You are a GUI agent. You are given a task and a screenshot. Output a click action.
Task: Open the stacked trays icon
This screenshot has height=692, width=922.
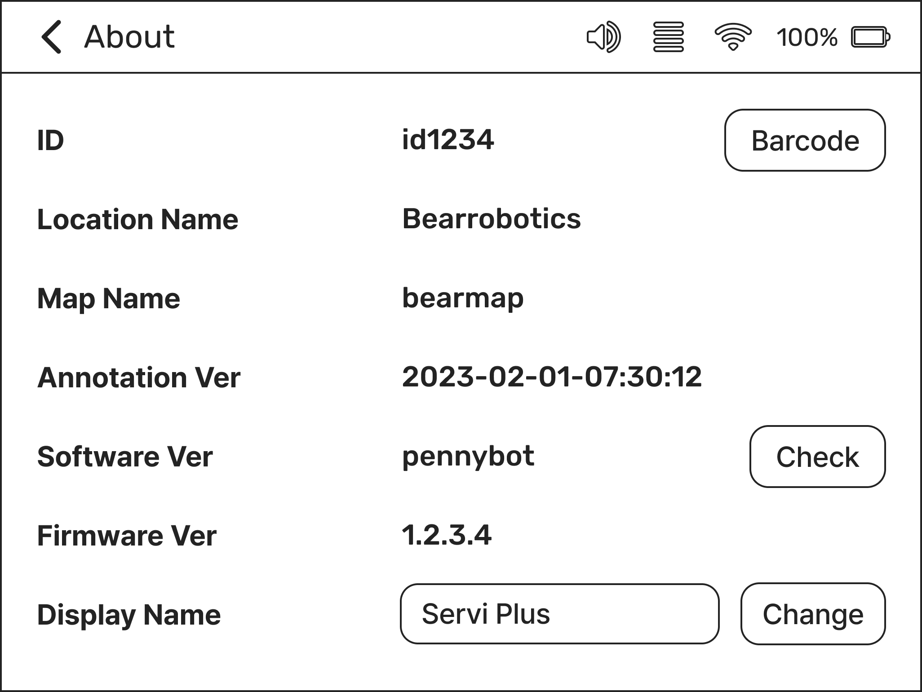click(x=668, y=37)
